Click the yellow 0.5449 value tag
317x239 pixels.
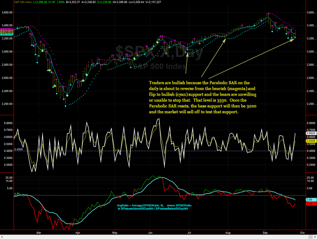(311, 141)
